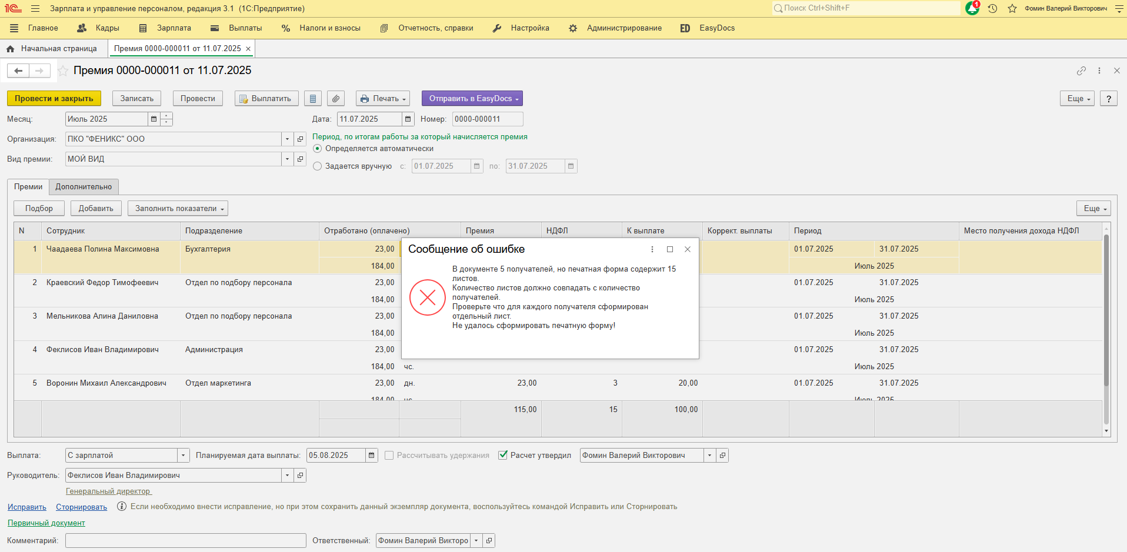The width and height of the screenshot is (1127, 552).
Task: Toggle 'Расчет утвердил' checkbox
Action: point(503,455)
